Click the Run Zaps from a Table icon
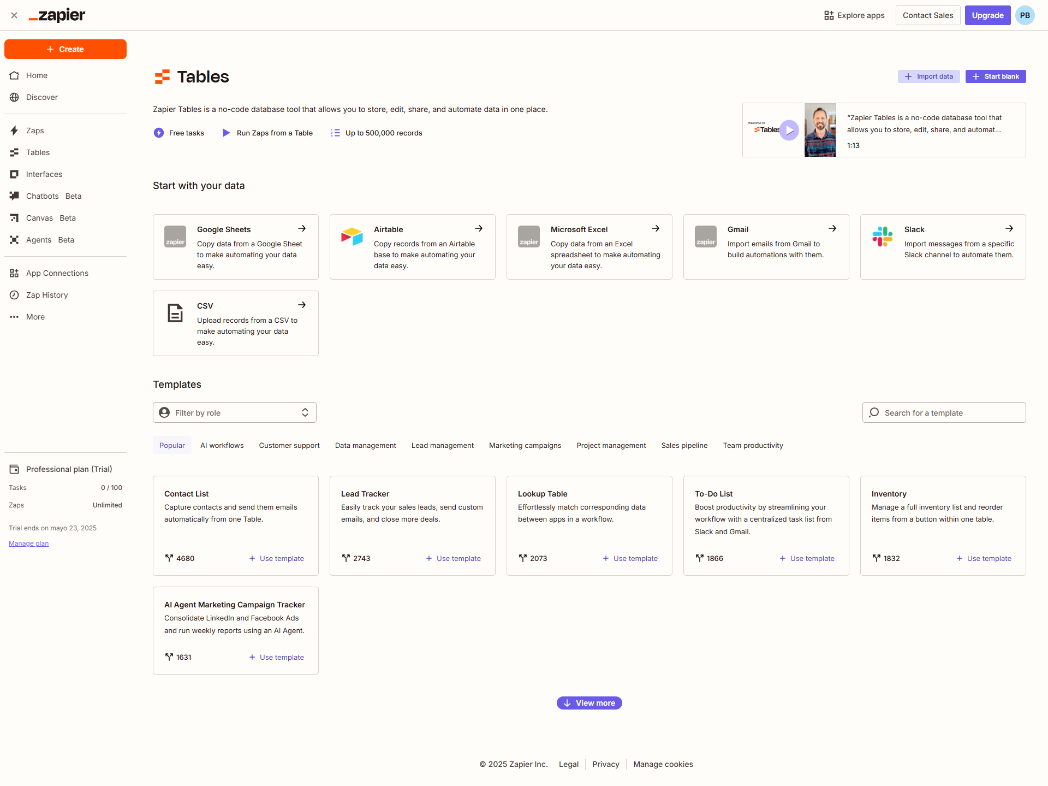This screenshot has height=786, width=1048. pyautogui.click(x=227, y=133)
